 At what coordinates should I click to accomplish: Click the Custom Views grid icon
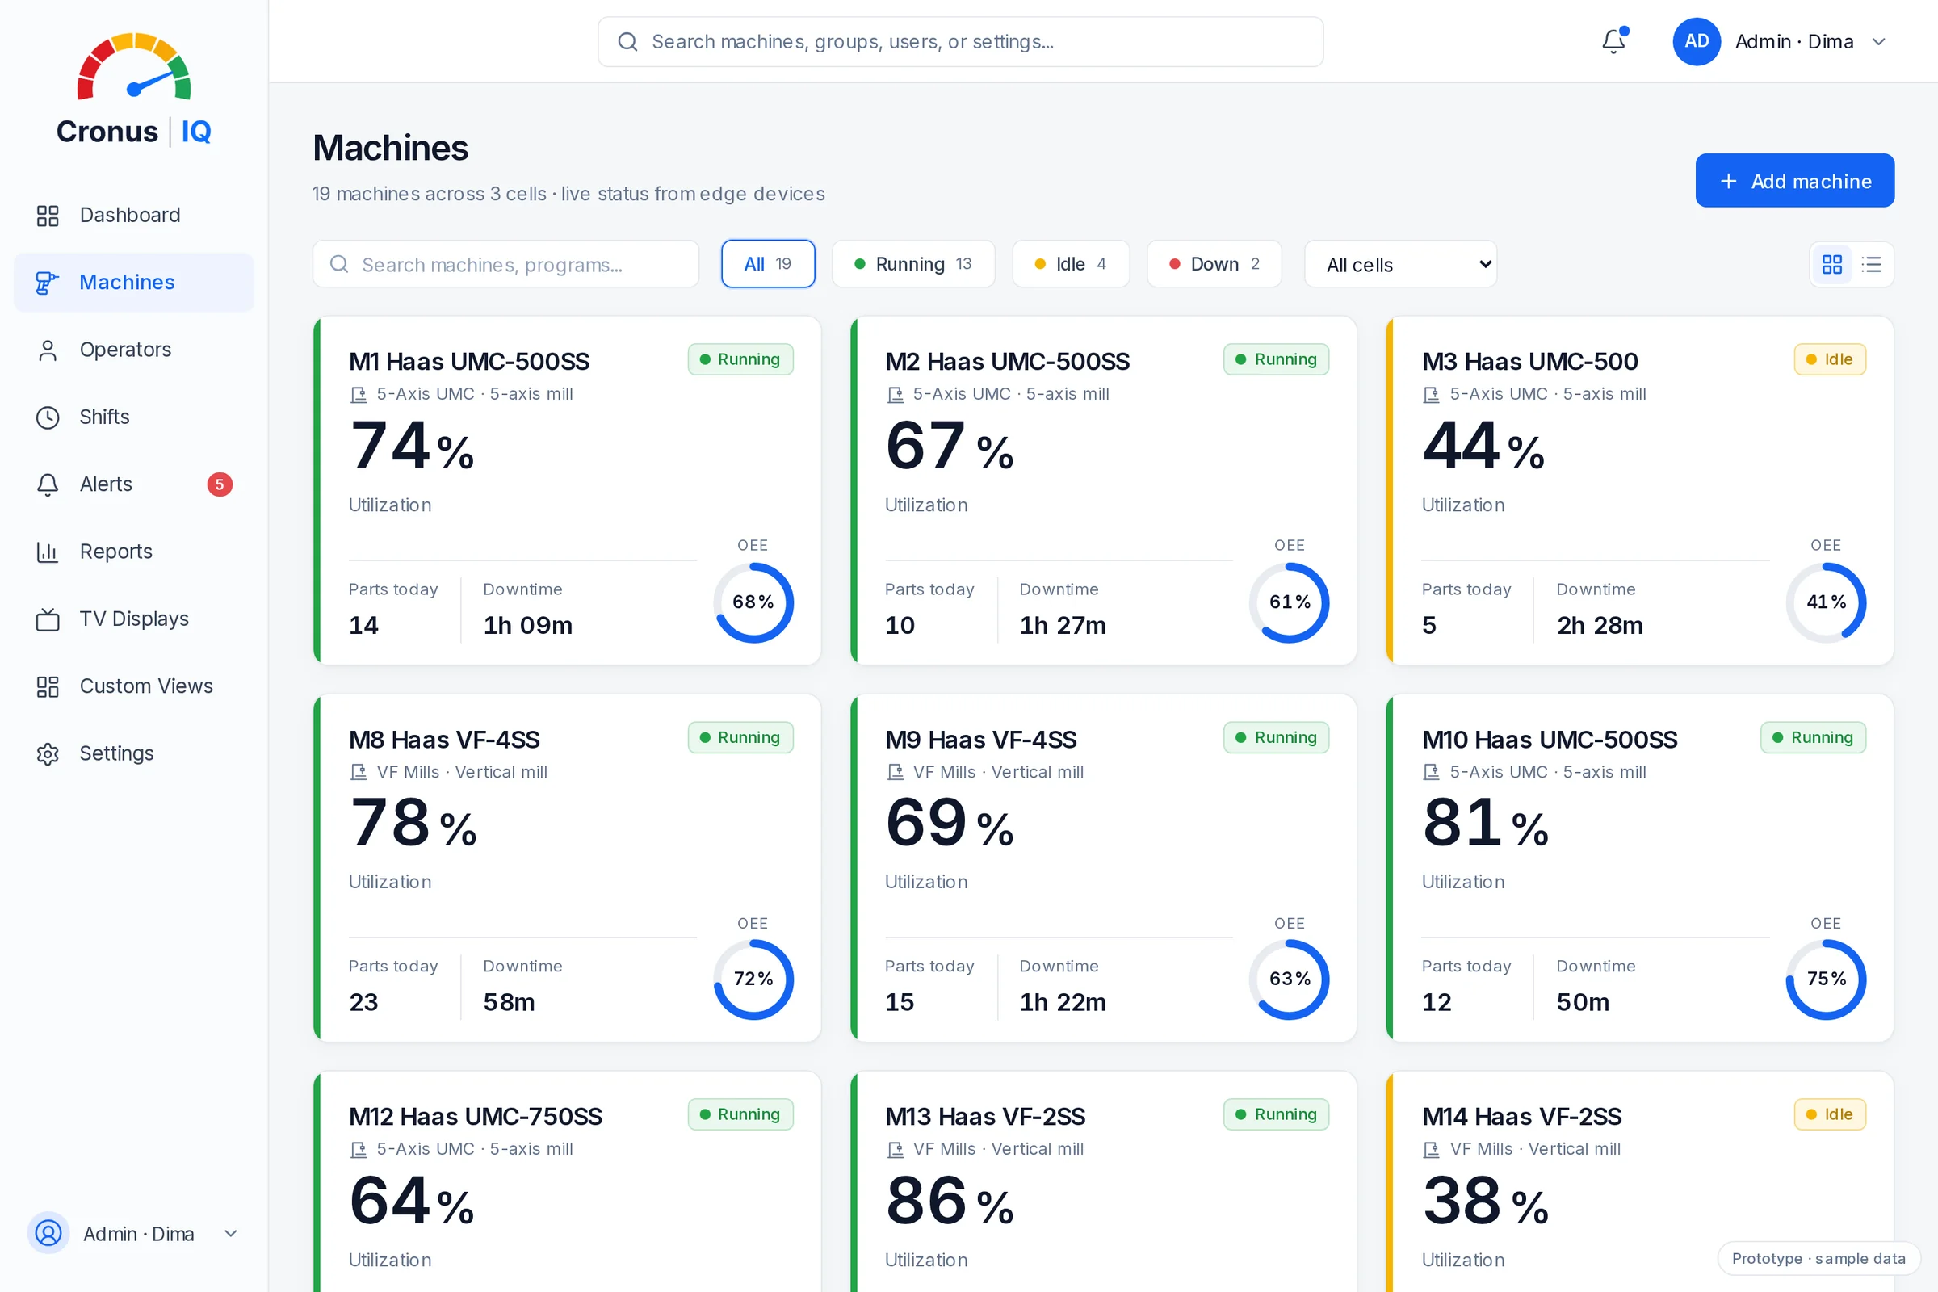[48, 686]
